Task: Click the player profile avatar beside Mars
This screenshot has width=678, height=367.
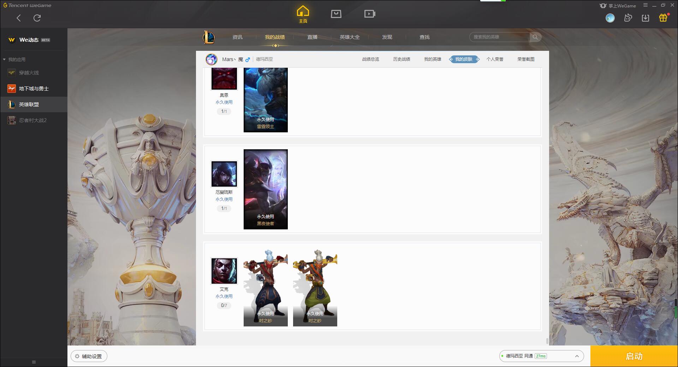Action: click(212, 59)
